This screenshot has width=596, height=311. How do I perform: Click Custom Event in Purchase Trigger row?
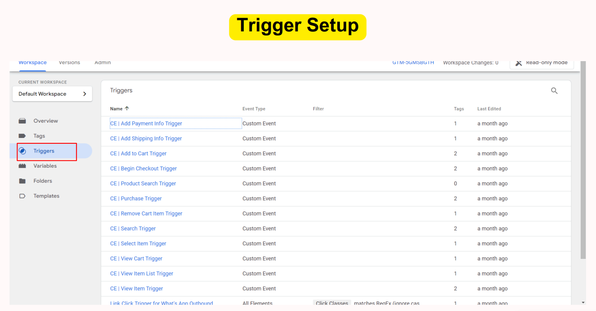[x=259, y=199]
